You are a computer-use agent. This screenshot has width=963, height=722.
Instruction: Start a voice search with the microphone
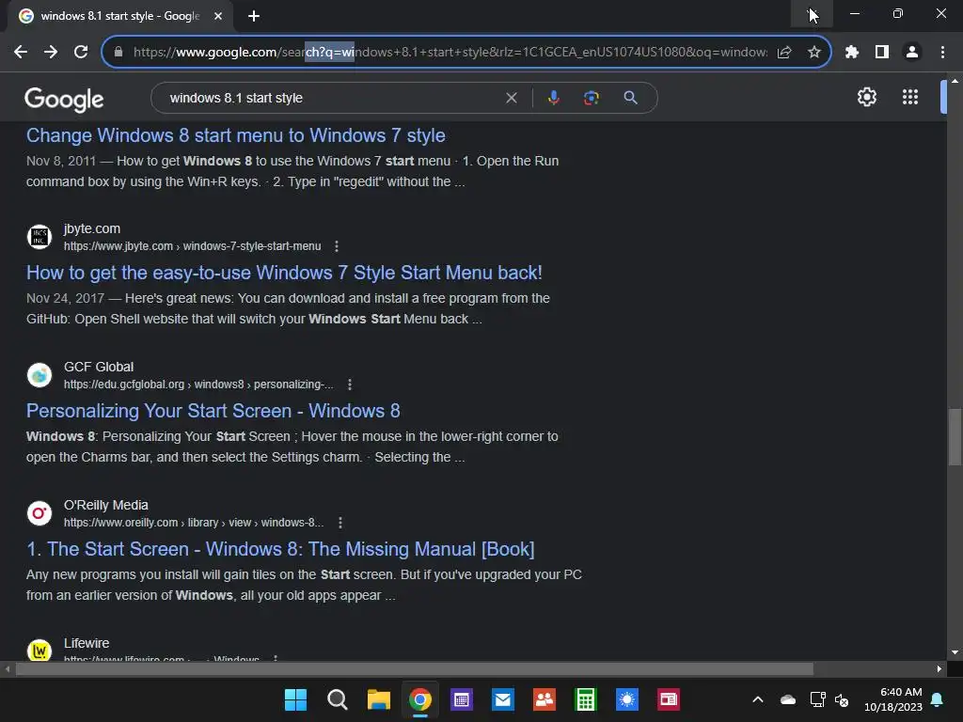click(553, 98)
